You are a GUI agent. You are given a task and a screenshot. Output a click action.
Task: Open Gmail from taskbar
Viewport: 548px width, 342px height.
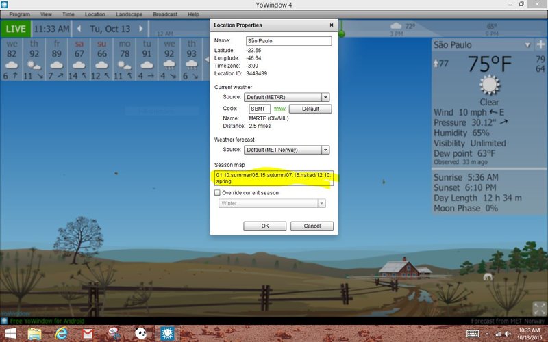(x=88, y=334)
